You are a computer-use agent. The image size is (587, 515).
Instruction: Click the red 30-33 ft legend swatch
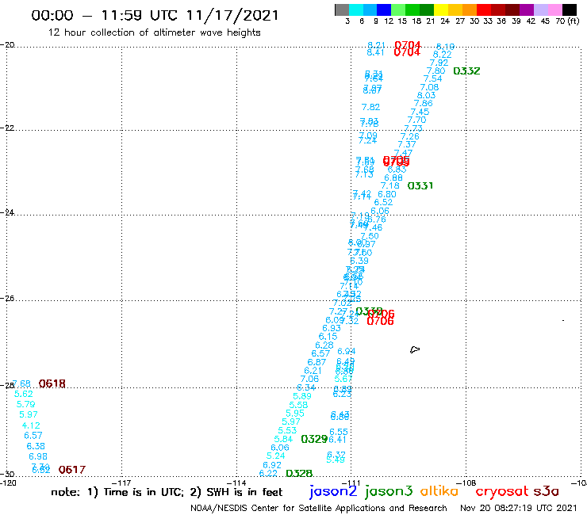tap(483, 10)
